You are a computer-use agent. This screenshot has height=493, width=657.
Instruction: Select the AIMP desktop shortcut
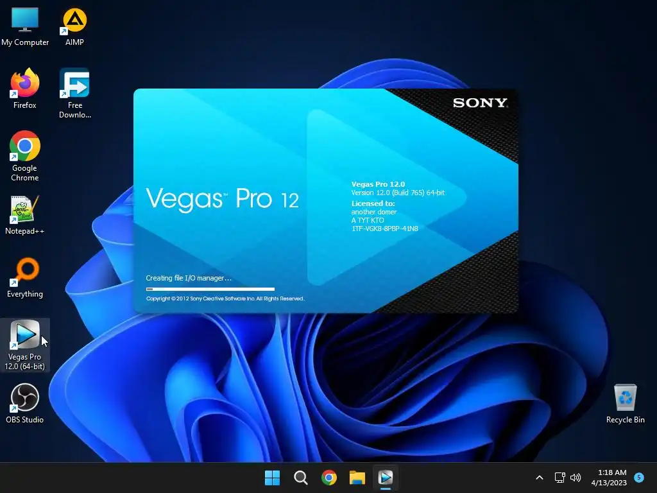click(74, 26)
